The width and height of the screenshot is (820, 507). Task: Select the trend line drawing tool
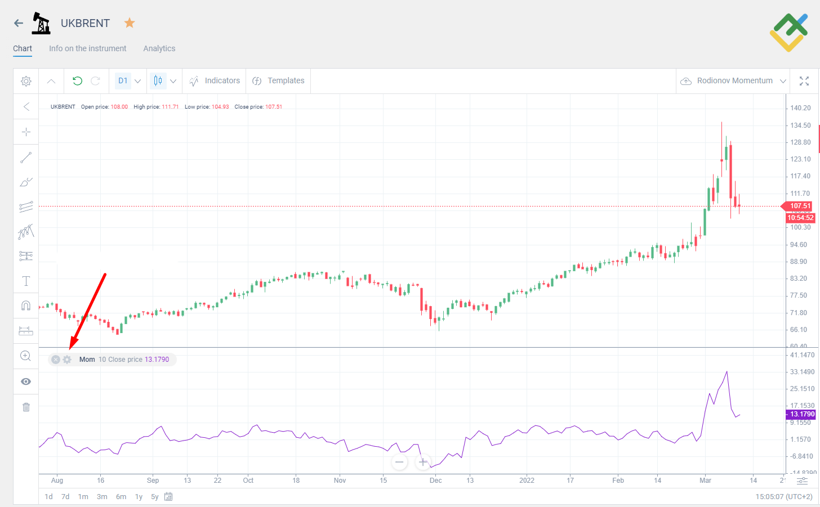tap(26, 157)
